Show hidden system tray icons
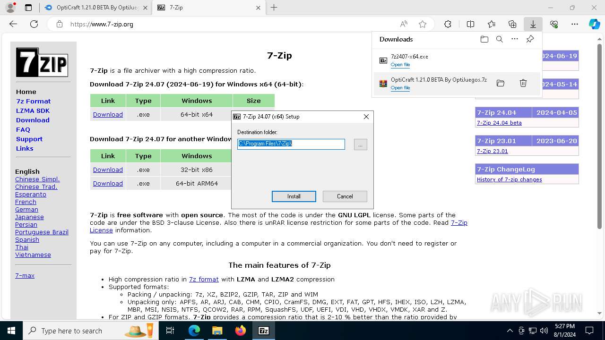Viewport: 605px width, 340px height. 510,331
